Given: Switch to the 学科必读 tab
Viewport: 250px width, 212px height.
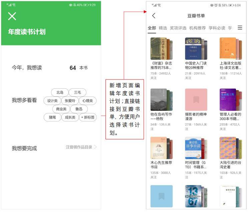Looking at the screenshot, I should pos(217,28).
